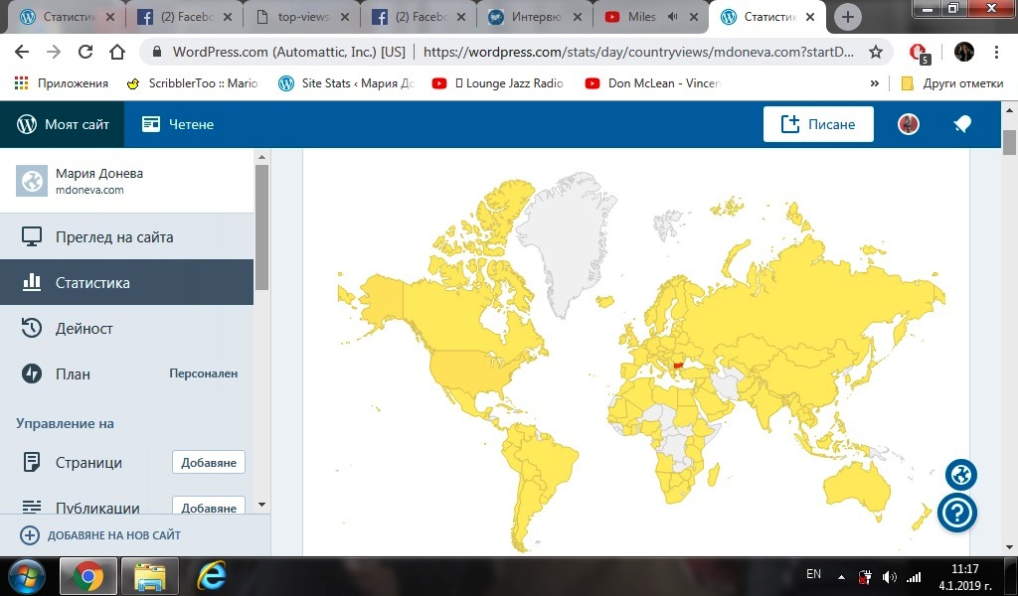This screenshot has height=596, width=1018.
Task: Open the user profile avatar
Action: [908, 124]
